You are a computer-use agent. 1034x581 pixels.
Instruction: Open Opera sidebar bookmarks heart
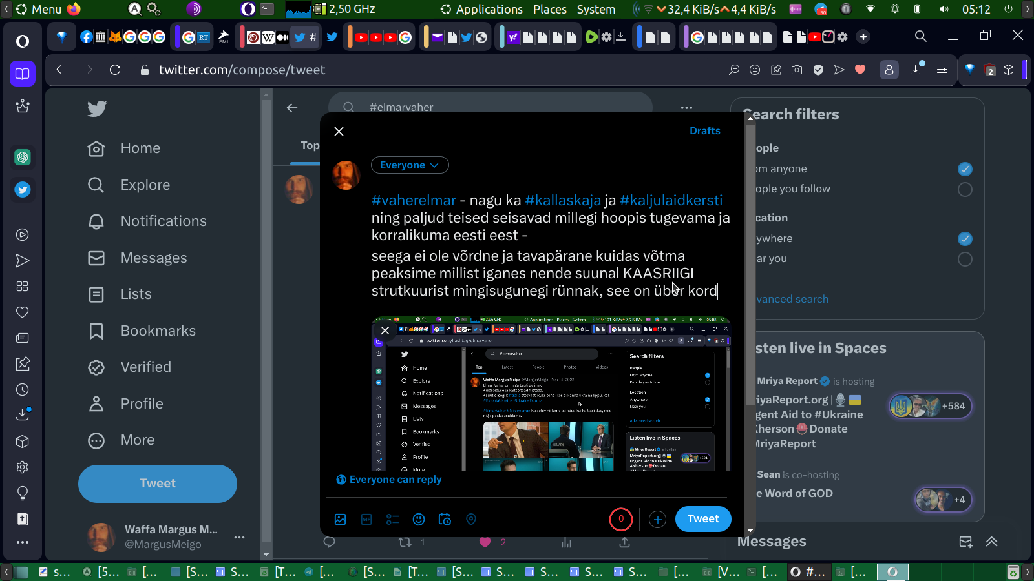(x=23, y=312)
